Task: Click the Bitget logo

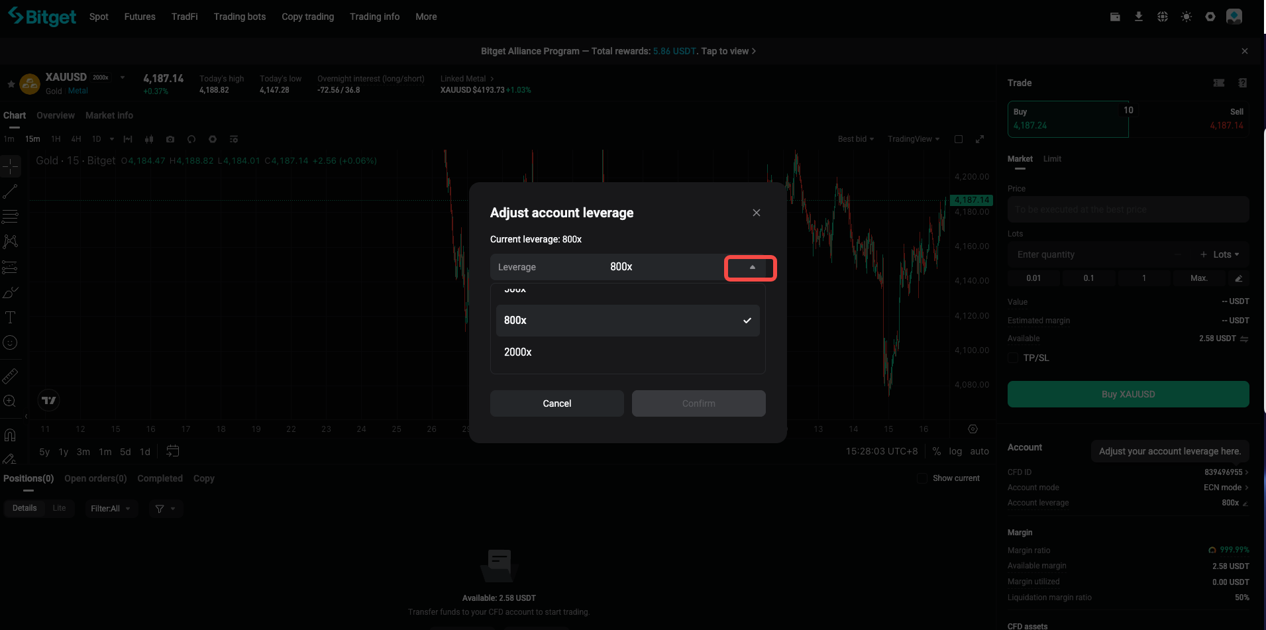Action: point(42,17)
